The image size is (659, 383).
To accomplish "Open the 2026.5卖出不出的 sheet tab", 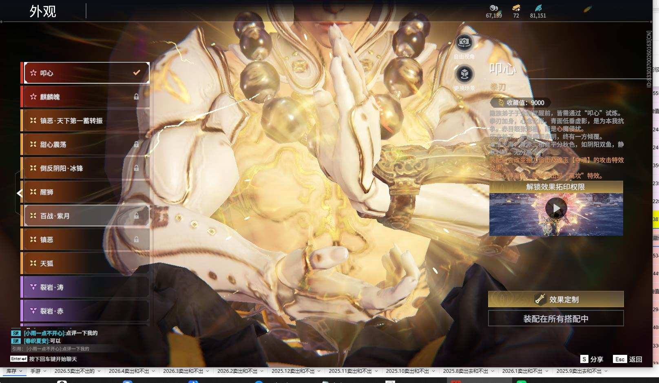I will pyautogui.click(x=74, y=371).
